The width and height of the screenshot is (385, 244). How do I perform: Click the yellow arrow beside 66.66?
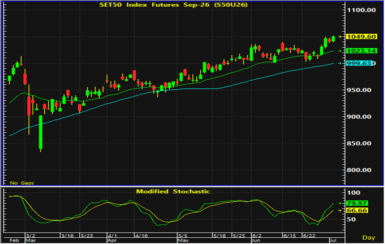(x=340, y=211)
